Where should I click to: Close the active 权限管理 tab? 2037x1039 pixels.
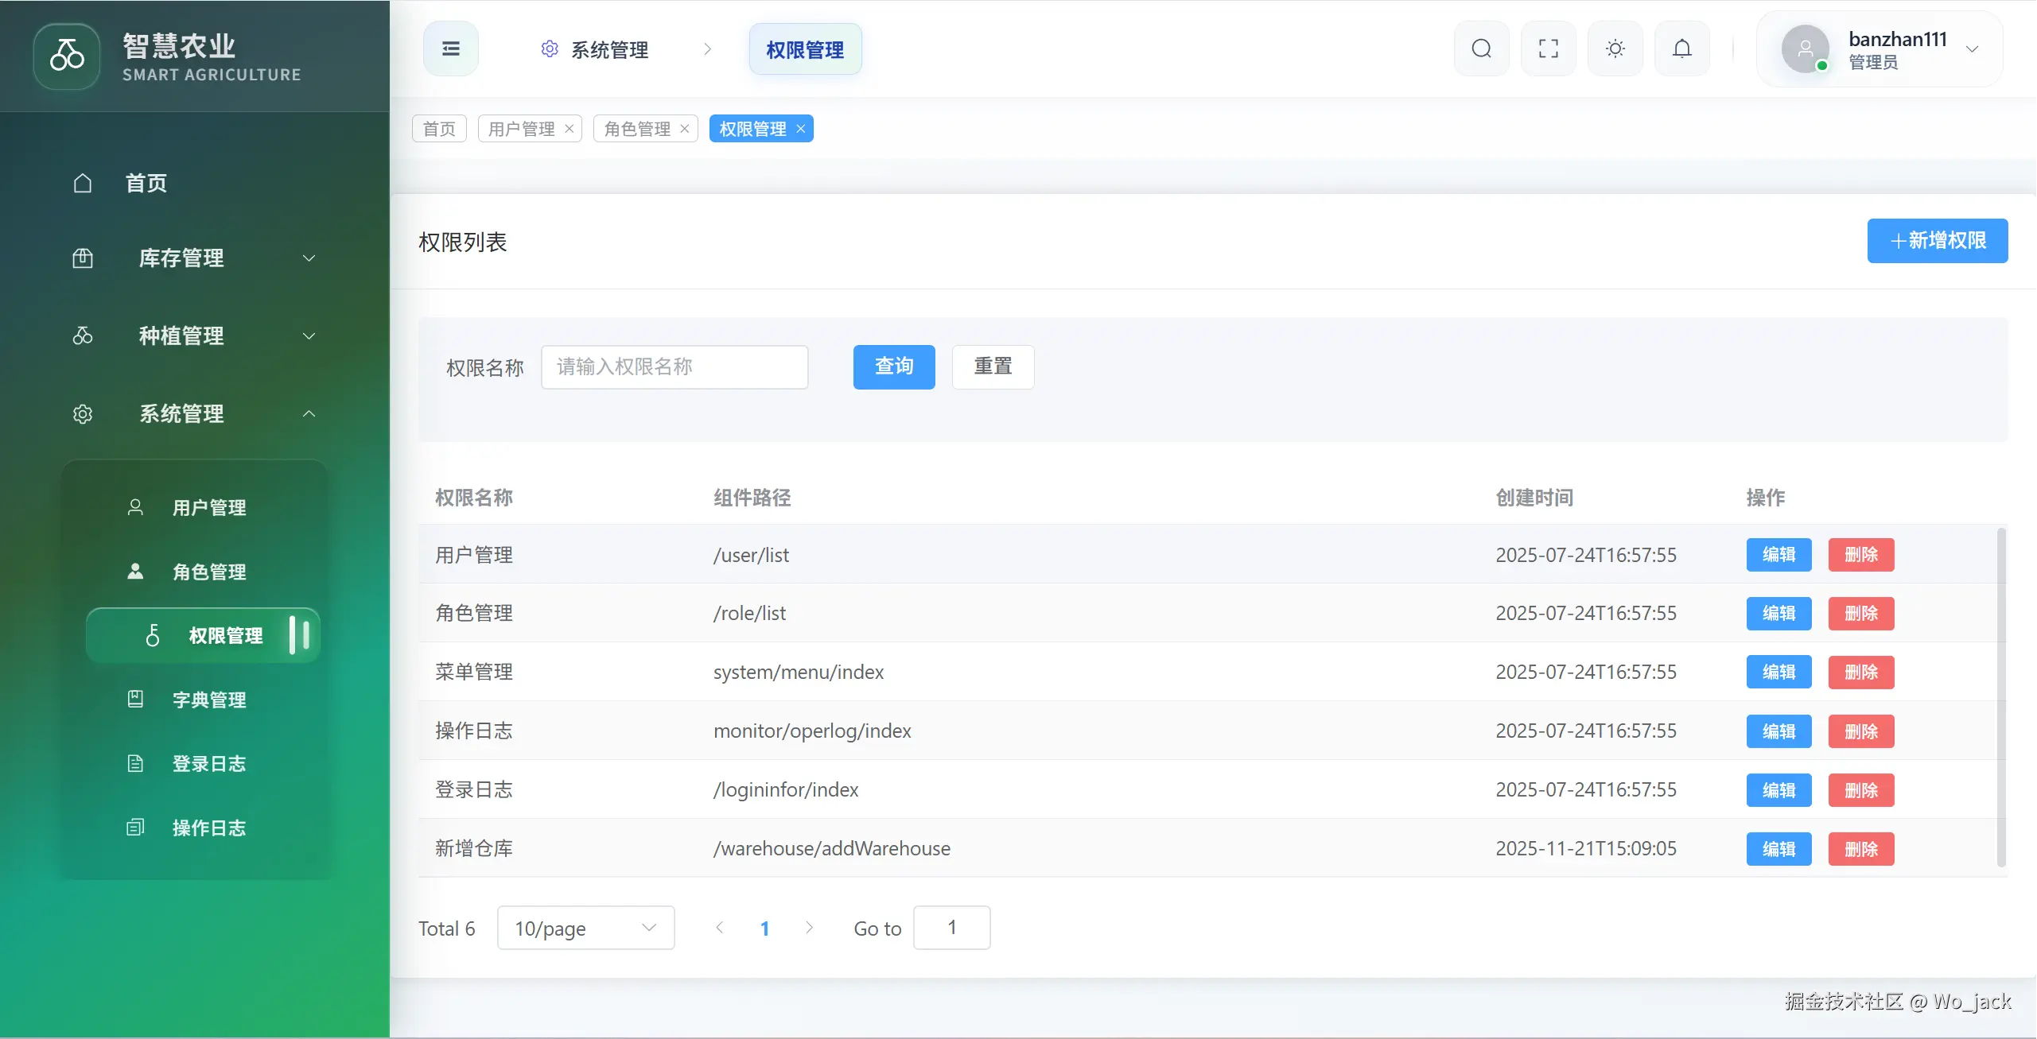point(801,129)
